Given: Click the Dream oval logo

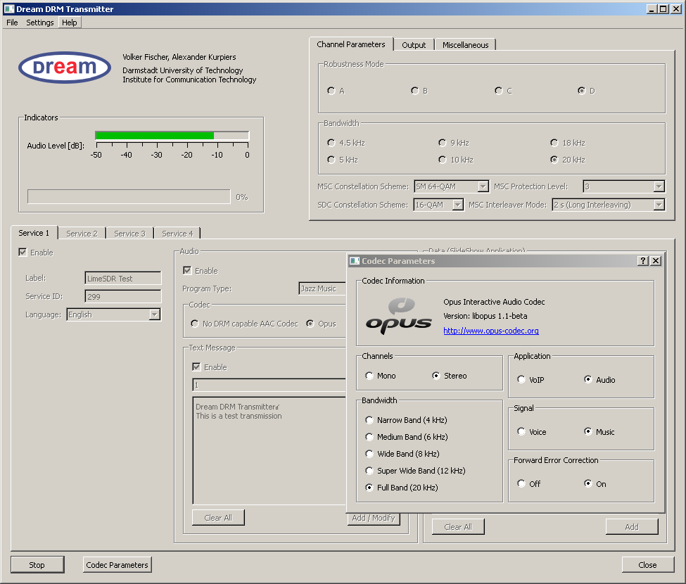Looking at the screenshot, I should pyautogui.click(x=64, y=68).
